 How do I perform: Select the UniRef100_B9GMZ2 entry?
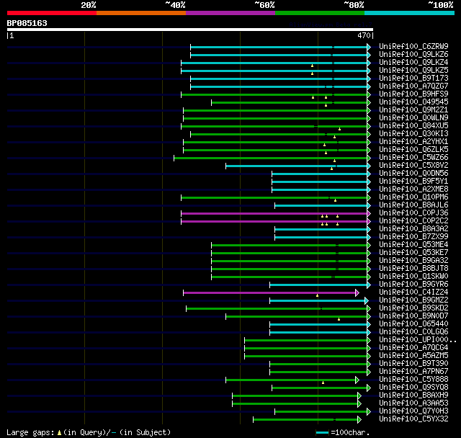(413, 300)
